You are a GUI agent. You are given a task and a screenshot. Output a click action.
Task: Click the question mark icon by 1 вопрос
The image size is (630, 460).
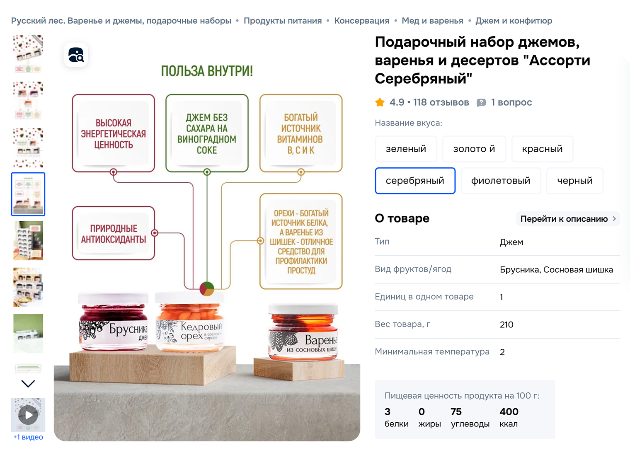481,102
